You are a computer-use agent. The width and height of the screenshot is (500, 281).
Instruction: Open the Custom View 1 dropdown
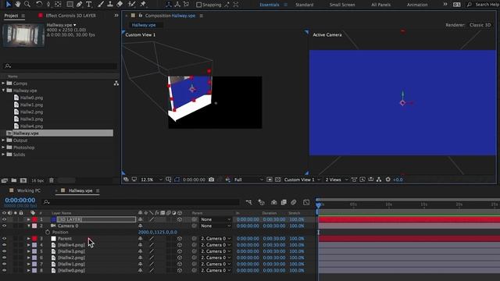coord(302,180)
